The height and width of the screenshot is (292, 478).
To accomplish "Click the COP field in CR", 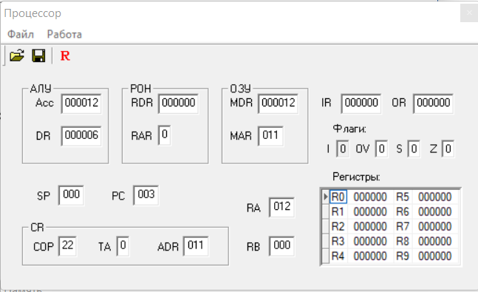I will click(x=67, y=246).
